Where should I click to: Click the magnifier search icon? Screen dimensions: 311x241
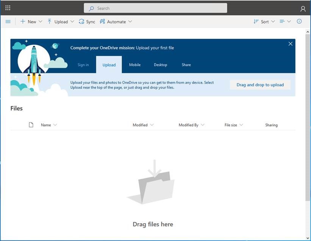coord(91,8)
